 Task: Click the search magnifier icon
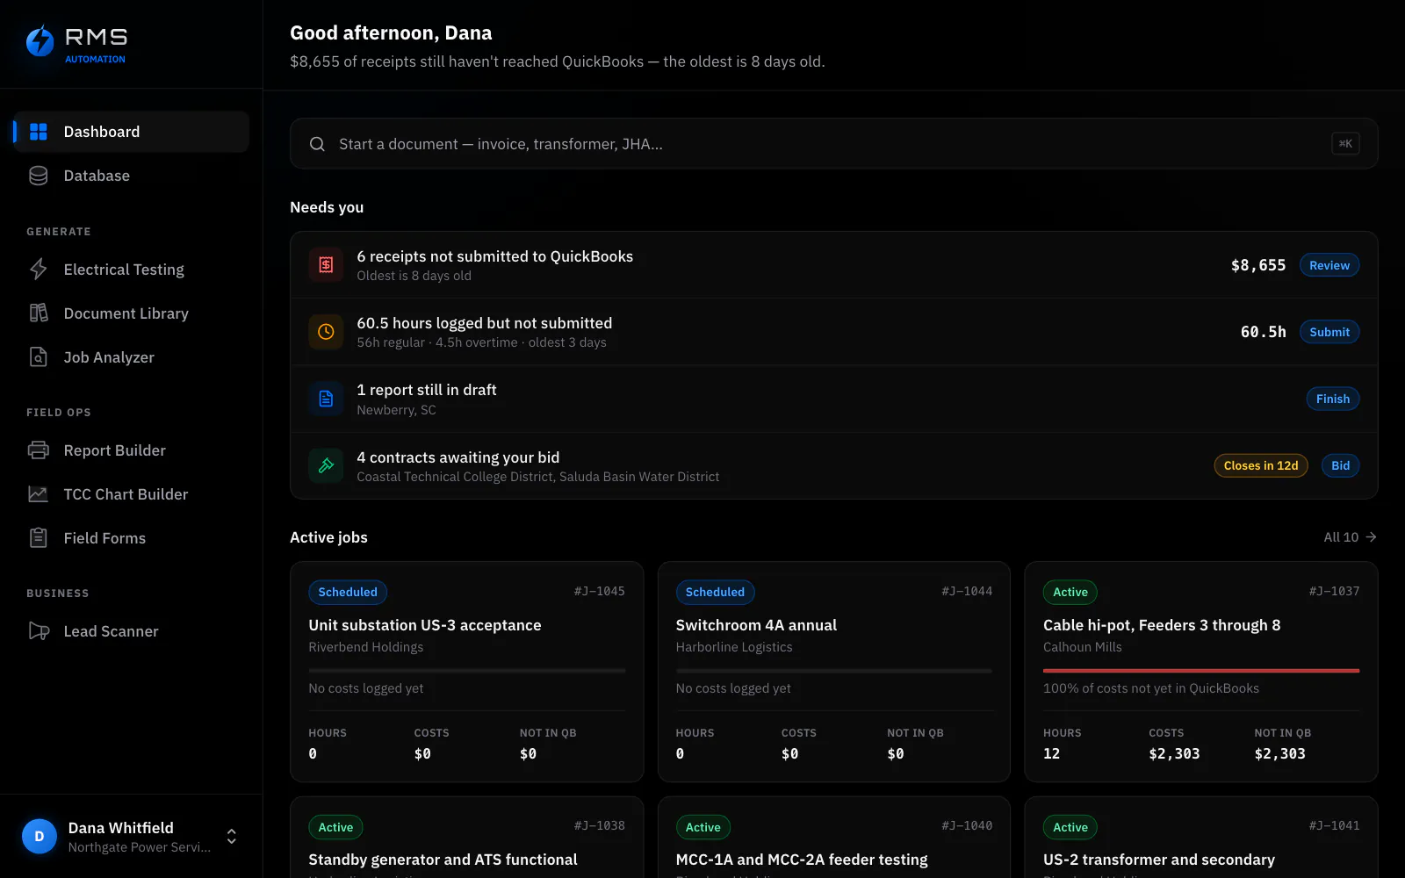click(317, 144)
